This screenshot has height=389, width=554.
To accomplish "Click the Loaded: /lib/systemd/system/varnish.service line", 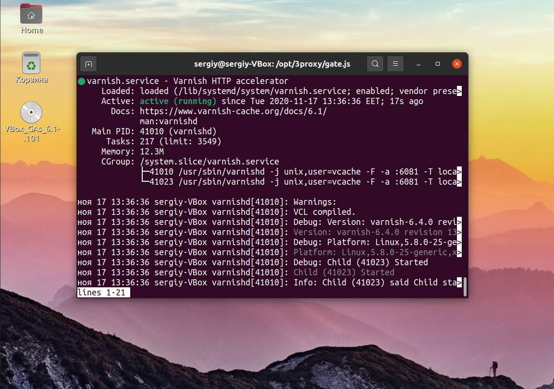I will click(281, 91).
